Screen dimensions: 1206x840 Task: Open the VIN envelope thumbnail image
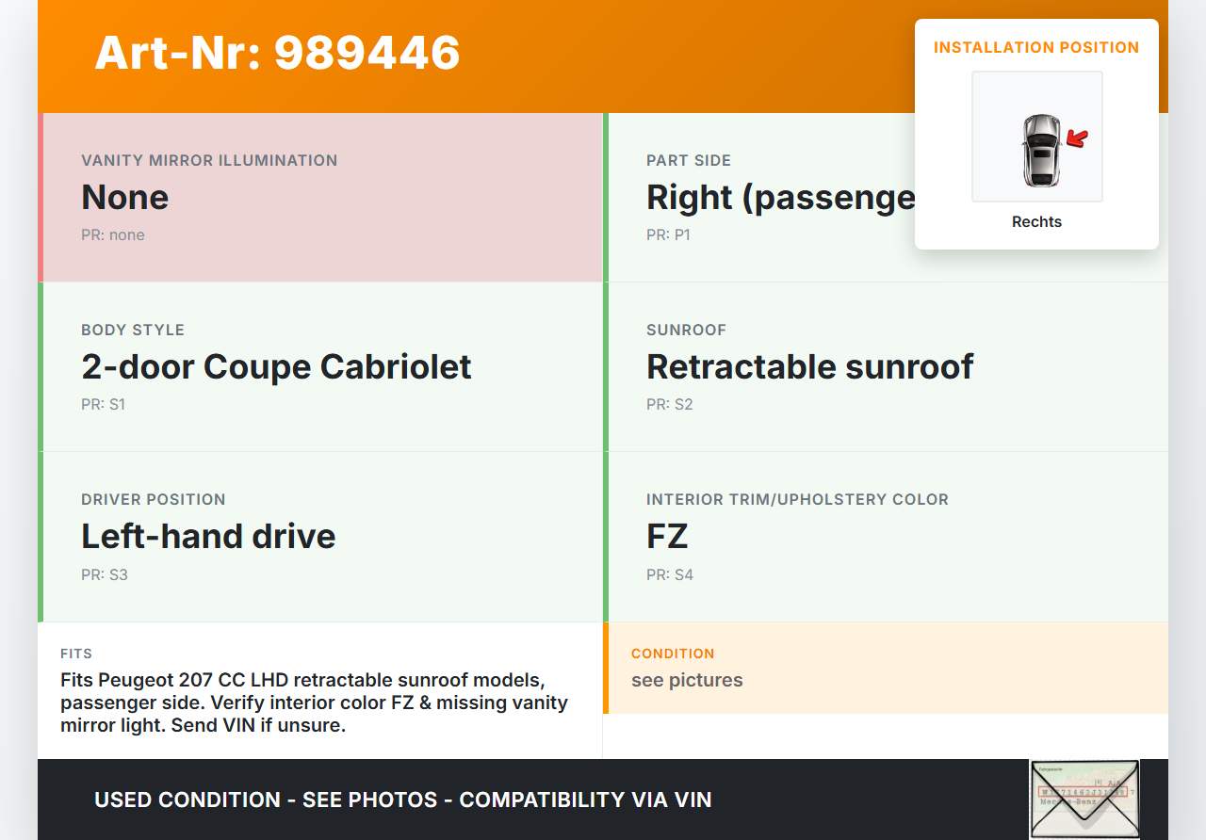point(1084,799)
